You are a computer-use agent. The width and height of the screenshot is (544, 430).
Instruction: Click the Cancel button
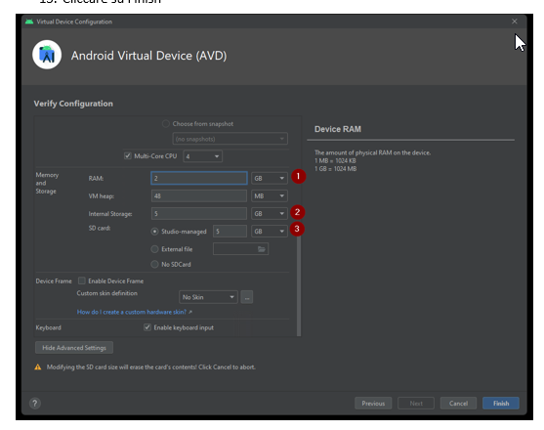(458, 404)
